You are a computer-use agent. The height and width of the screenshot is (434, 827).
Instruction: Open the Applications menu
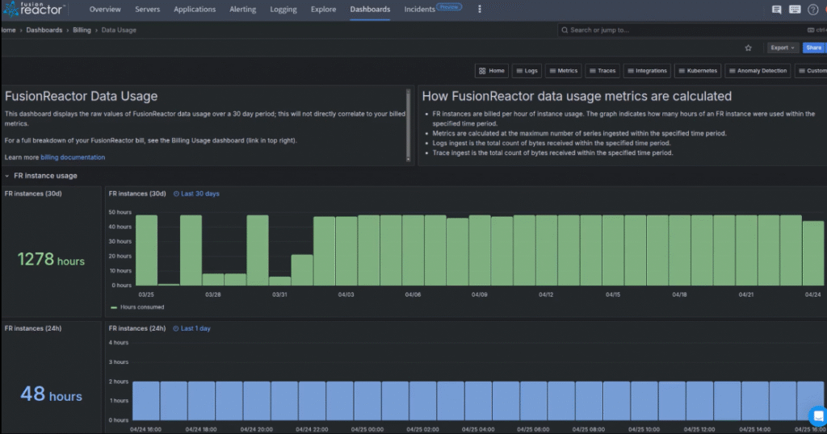click(195, 10)
